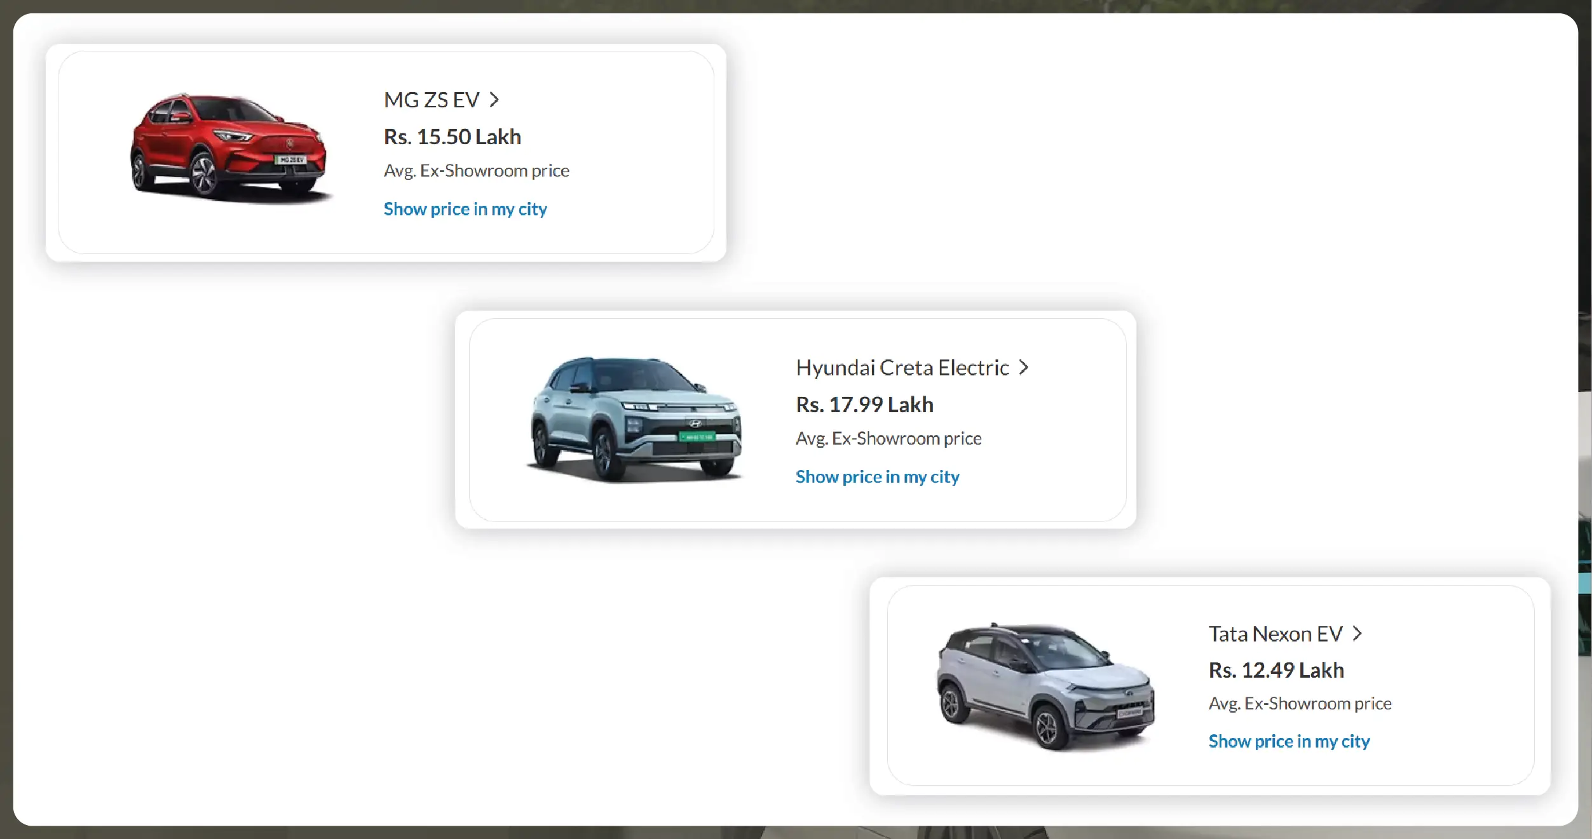Show price in my city for MG ZS EV

tap(465, 209)
